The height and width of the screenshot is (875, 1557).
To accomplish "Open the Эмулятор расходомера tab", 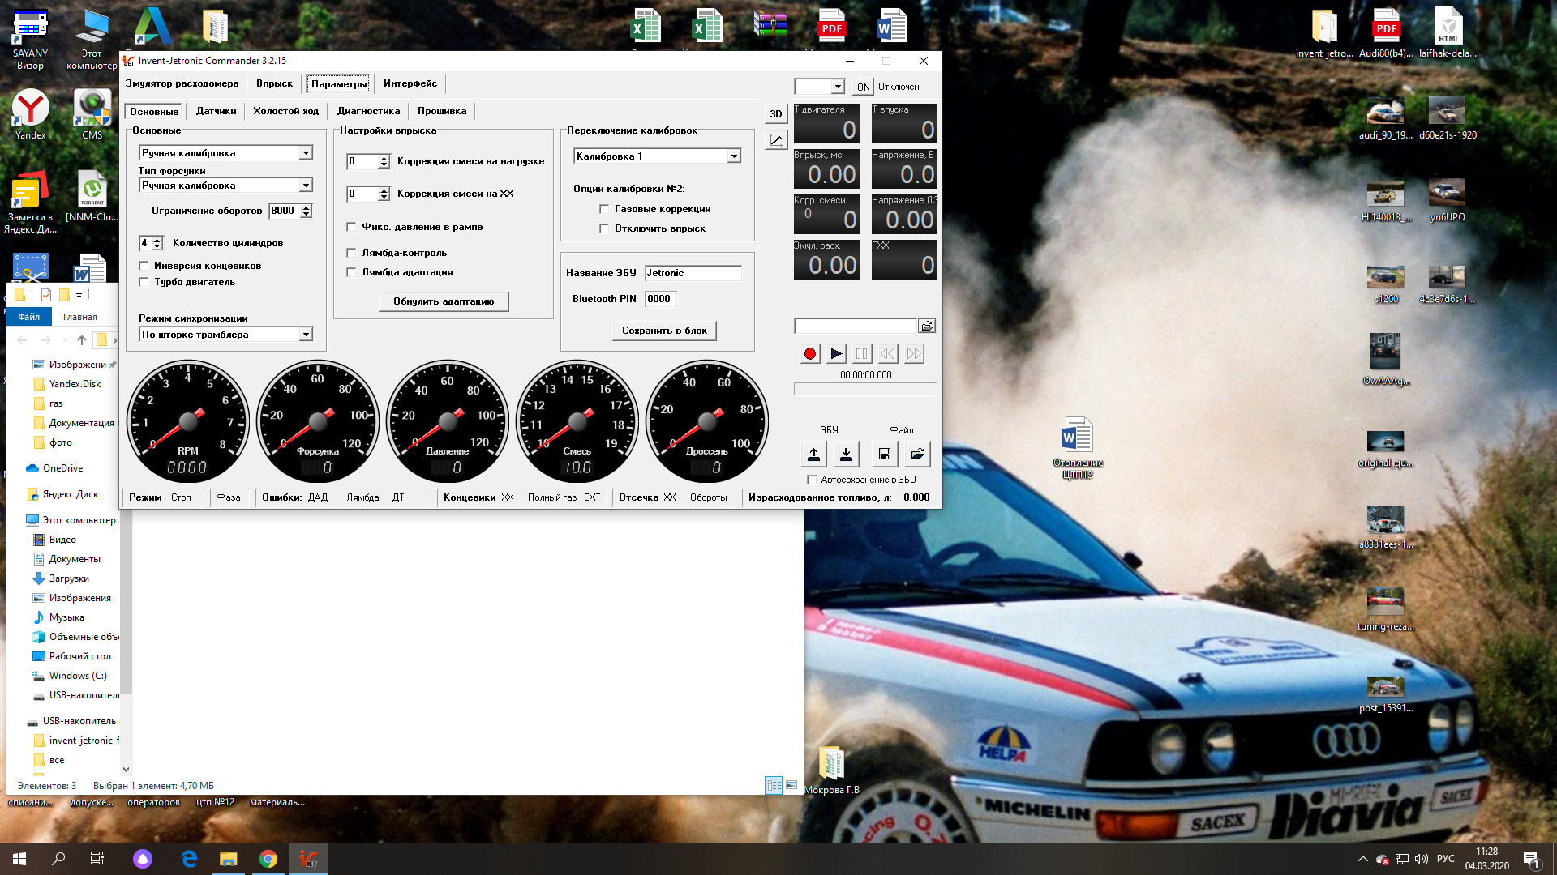I will click(x=182, y=83).
